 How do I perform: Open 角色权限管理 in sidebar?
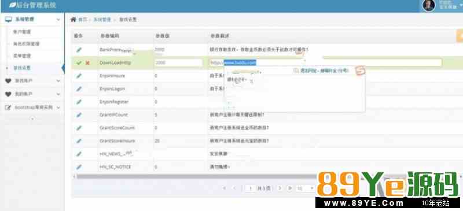click(x=26, y=44)
